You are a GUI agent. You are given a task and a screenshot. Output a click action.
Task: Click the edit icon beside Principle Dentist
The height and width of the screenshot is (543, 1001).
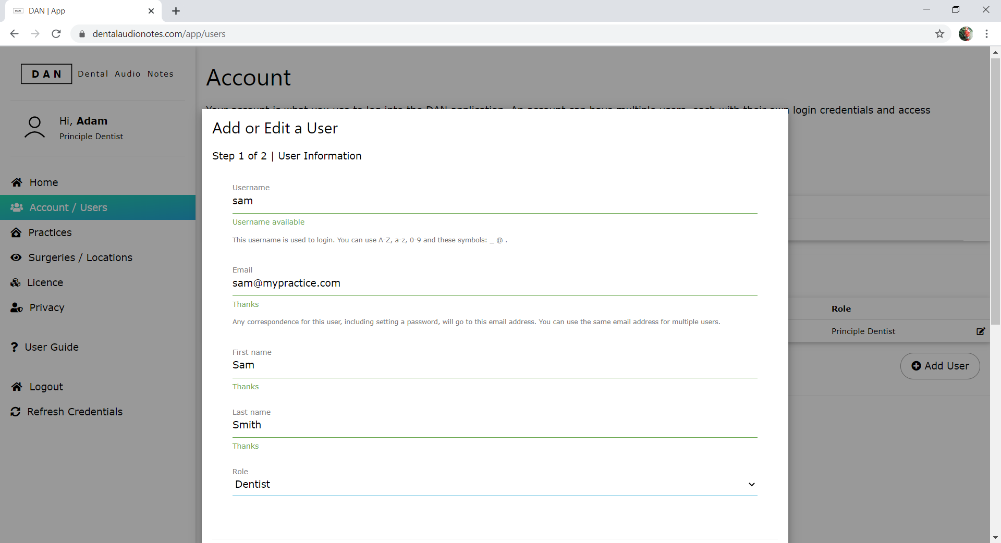(980, 331)
